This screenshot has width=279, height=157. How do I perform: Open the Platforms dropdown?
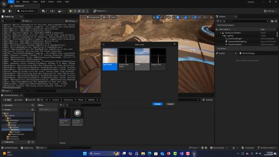pyautogui.click(x=100, y=11)
